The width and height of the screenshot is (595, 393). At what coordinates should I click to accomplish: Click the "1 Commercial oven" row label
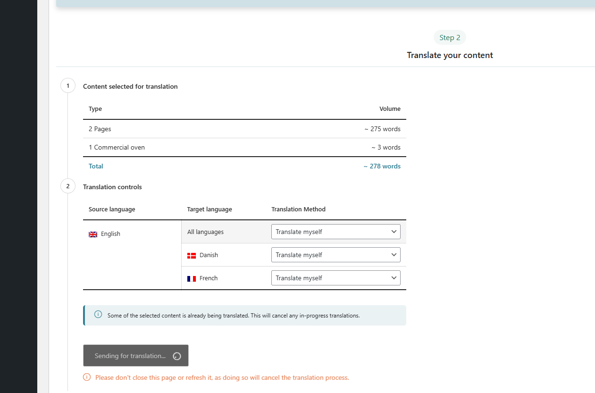tap(117, 147)
